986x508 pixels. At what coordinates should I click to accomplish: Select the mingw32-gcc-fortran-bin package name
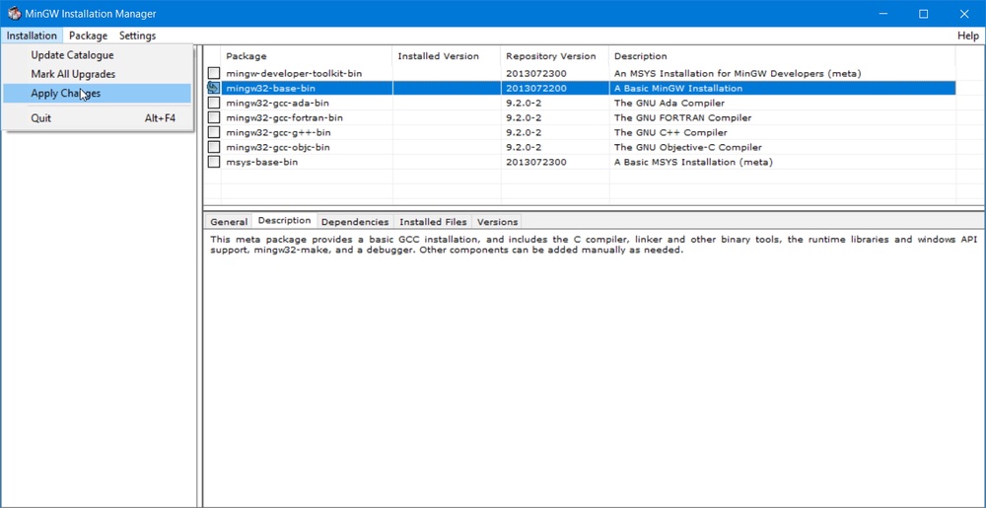click(284, 117)
